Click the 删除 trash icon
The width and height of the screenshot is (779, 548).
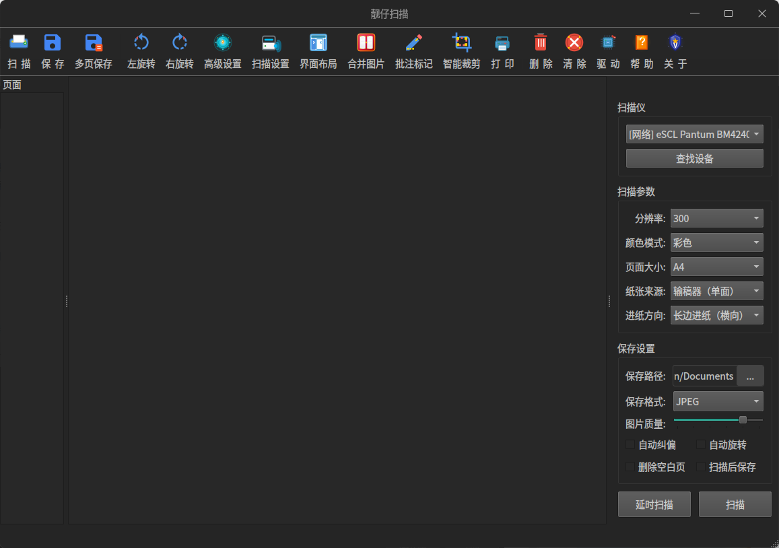541,51
